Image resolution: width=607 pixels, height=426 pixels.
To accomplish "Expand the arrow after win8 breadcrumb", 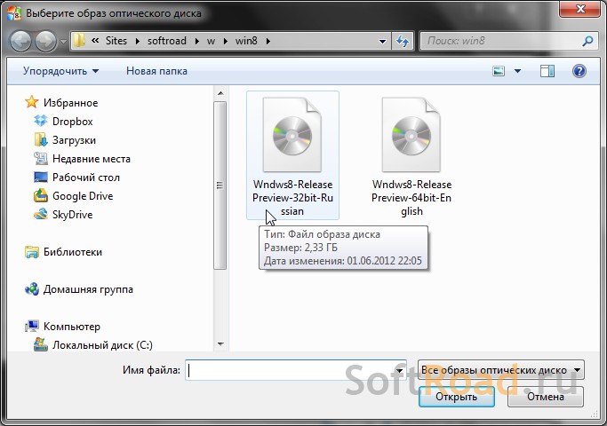I will [x=268, y=41].
